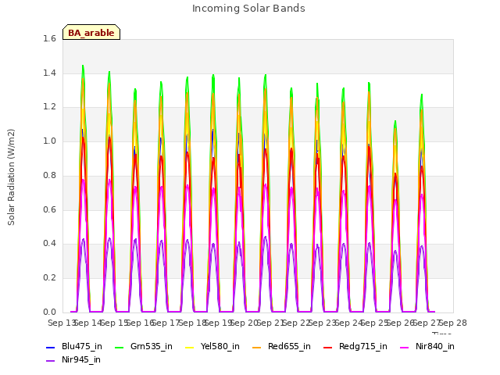Click the Sep 13 x-axis date label
Image resolution: width=500 pixels, height=375 pixels.
[x=61, y=323]
